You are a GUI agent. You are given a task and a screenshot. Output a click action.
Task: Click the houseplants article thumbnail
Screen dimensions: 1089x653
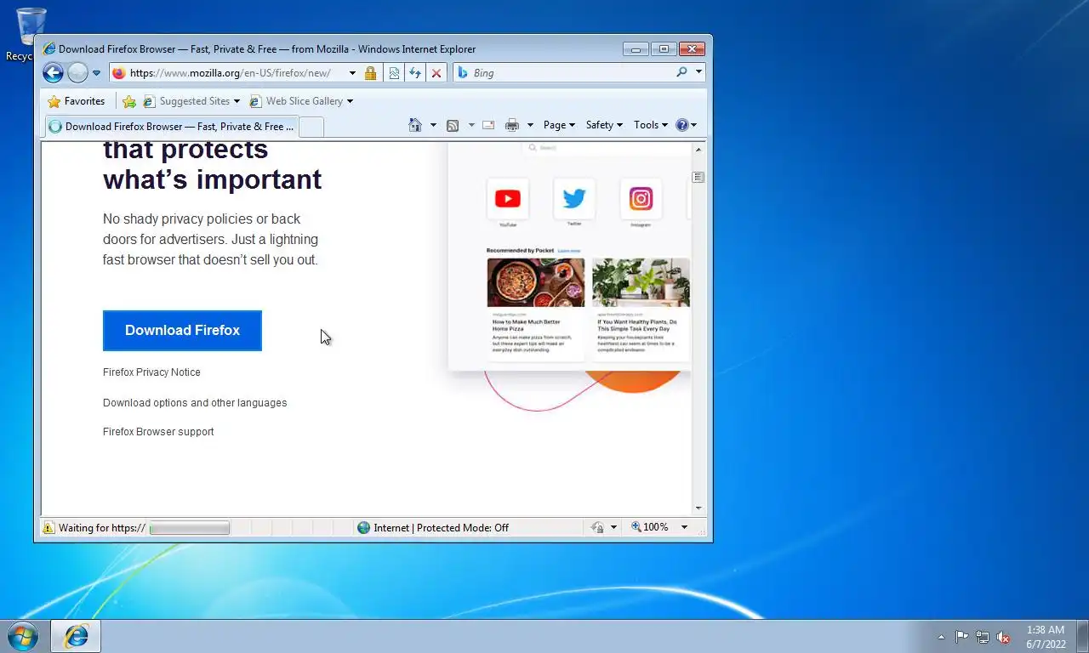641,283
